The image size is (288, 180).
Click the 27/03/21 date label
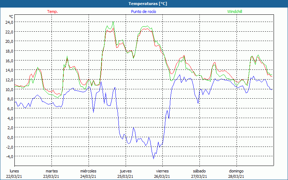coord(199,176)
